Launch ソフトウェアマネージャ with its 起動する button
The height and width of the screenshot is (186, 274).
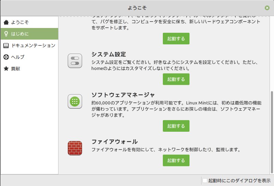tap(176, 126)
